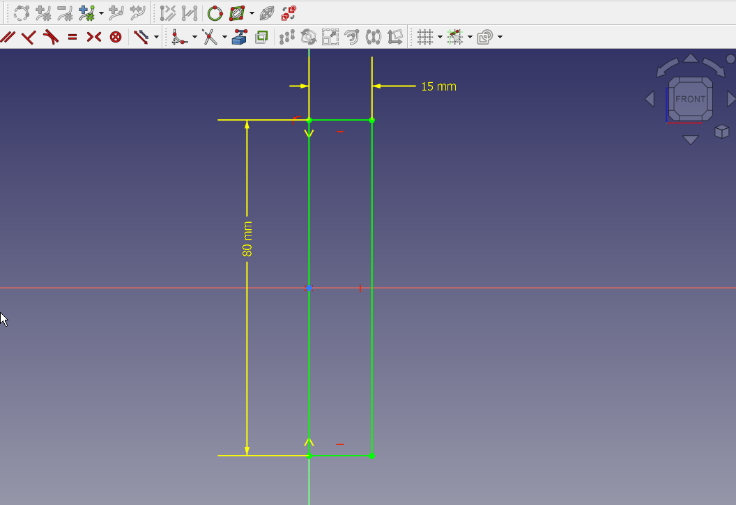Screen dimensions: 736x505
Task: Toggle the sketch grid icon
Action: pos(425,37)
